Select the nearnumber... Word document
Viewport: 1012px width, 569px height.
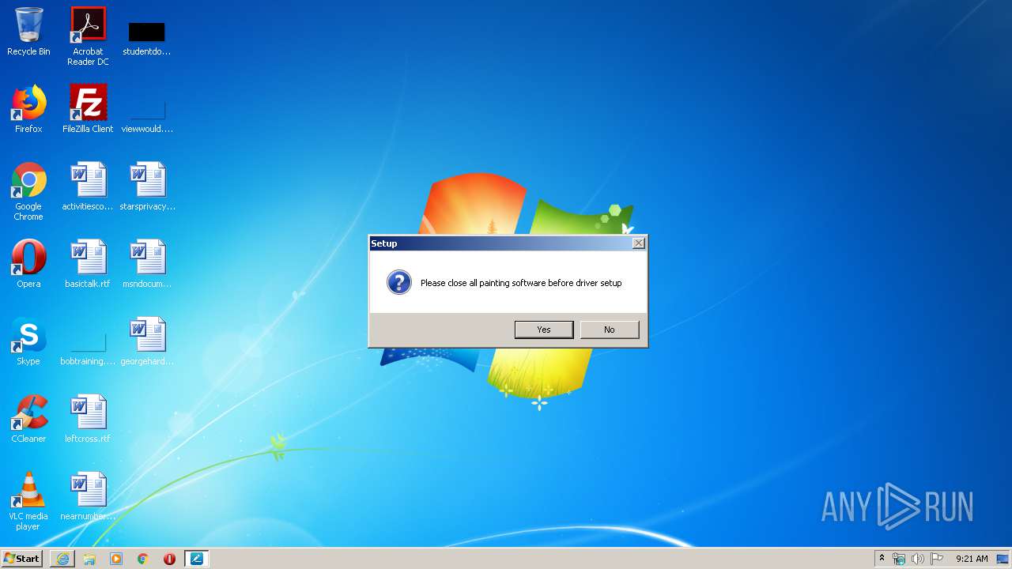tap(88, 496)
